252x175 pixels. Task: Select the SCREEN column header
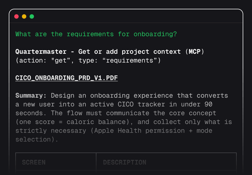(34, 162)
